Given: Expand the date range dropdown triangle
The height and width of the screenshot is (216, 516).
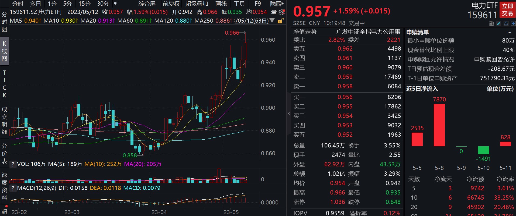Looking at the screenshot, I should (x=272, y=20).
